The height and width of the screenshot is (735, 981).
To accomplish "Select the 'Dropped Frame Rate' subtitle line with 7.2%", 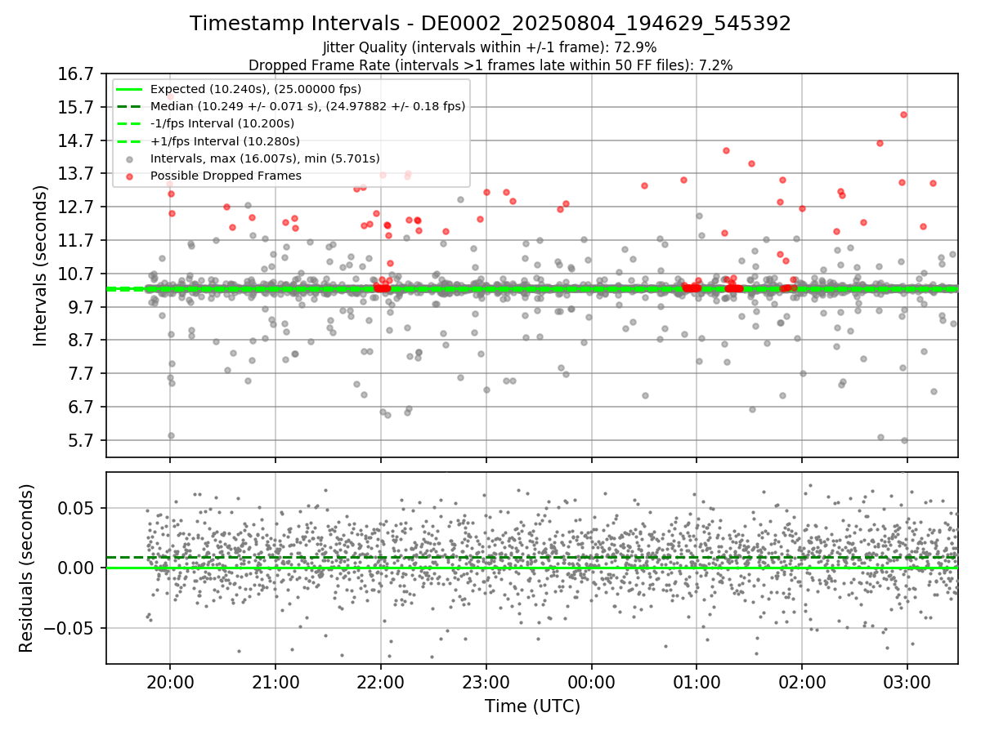I will (490, 65).
